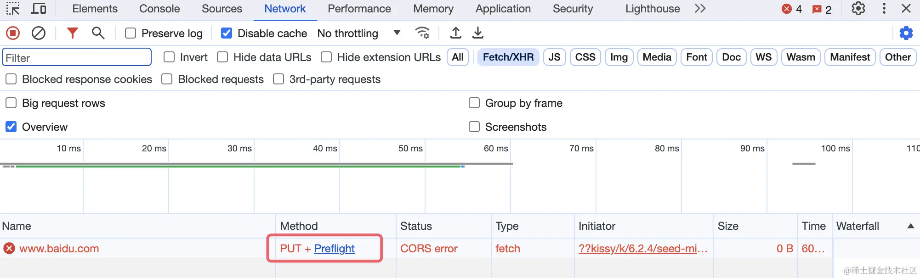Viewport: 920px width, 278px height.
Task: Import HAR file upload icon
Action: tap(455, 33)
